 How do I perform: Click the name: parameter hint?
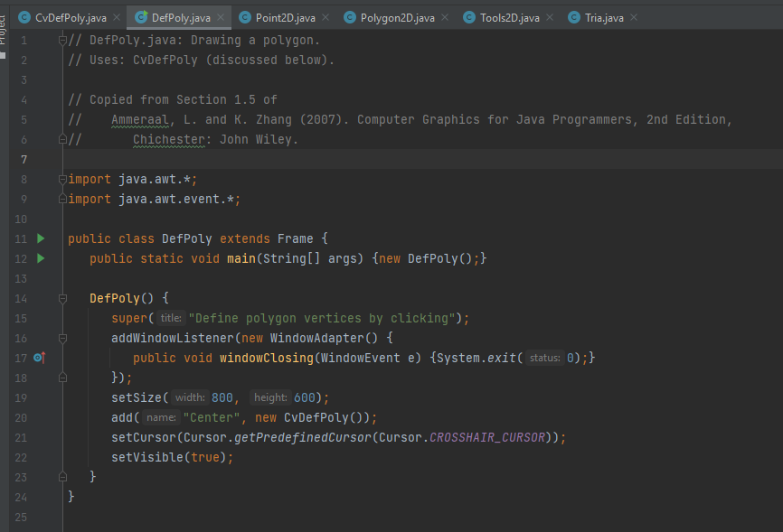(x=161, y=417)
